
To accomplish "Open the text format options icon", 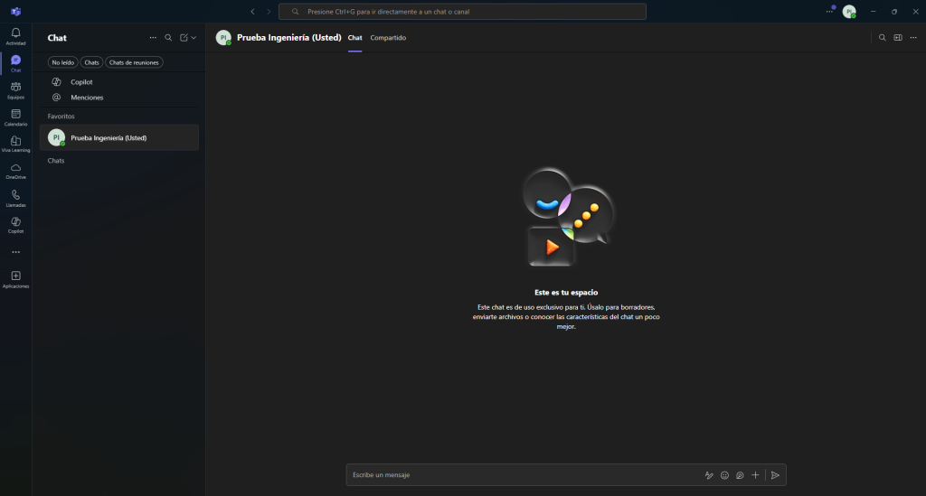I will [709, 475].
